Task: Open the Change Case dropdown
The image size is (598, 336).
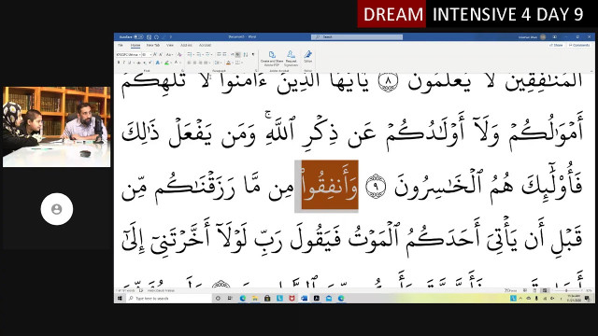Action: click(169, 54)
